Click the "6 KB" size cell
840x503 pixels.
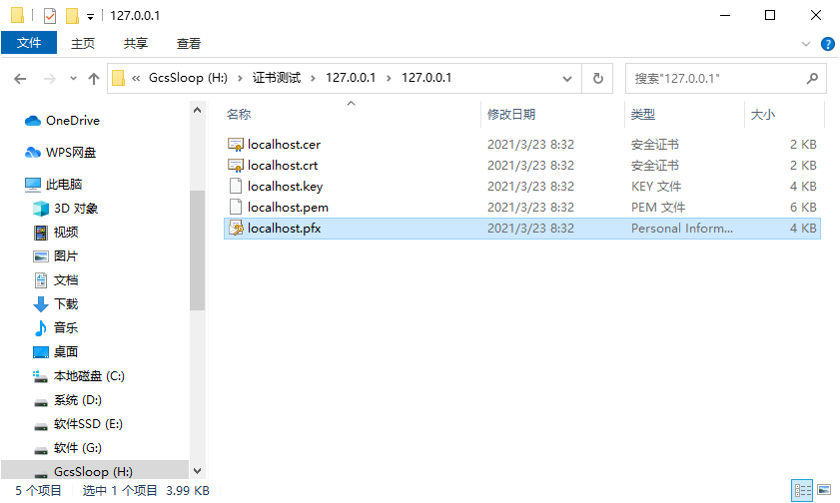802,208
